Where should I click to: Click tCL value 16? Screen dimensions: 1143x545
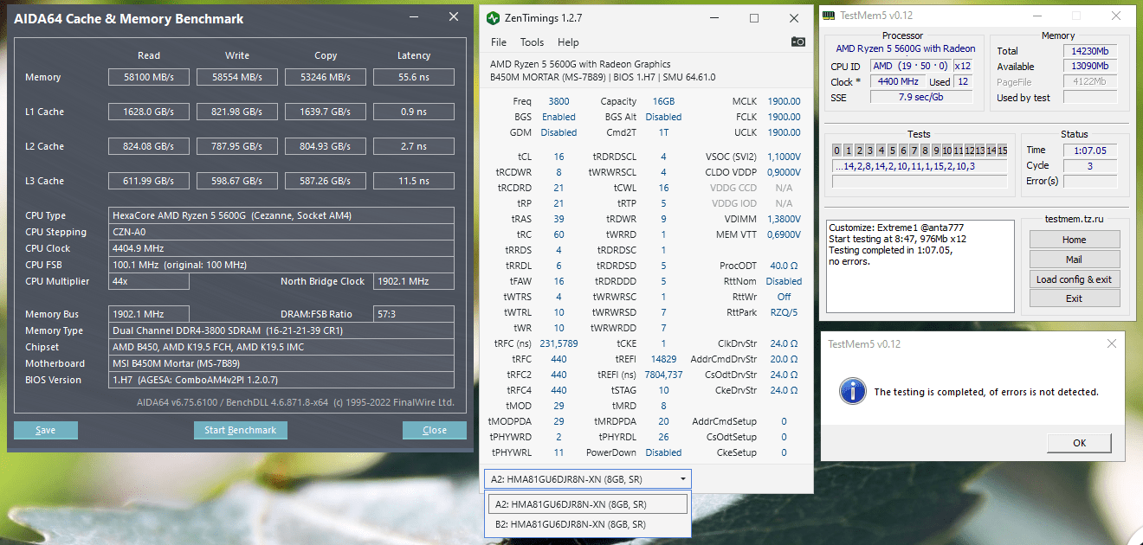(559, 157)
